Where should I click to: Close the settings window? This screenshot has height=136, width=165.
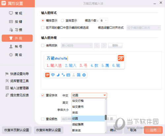click(x=161, y=3)
